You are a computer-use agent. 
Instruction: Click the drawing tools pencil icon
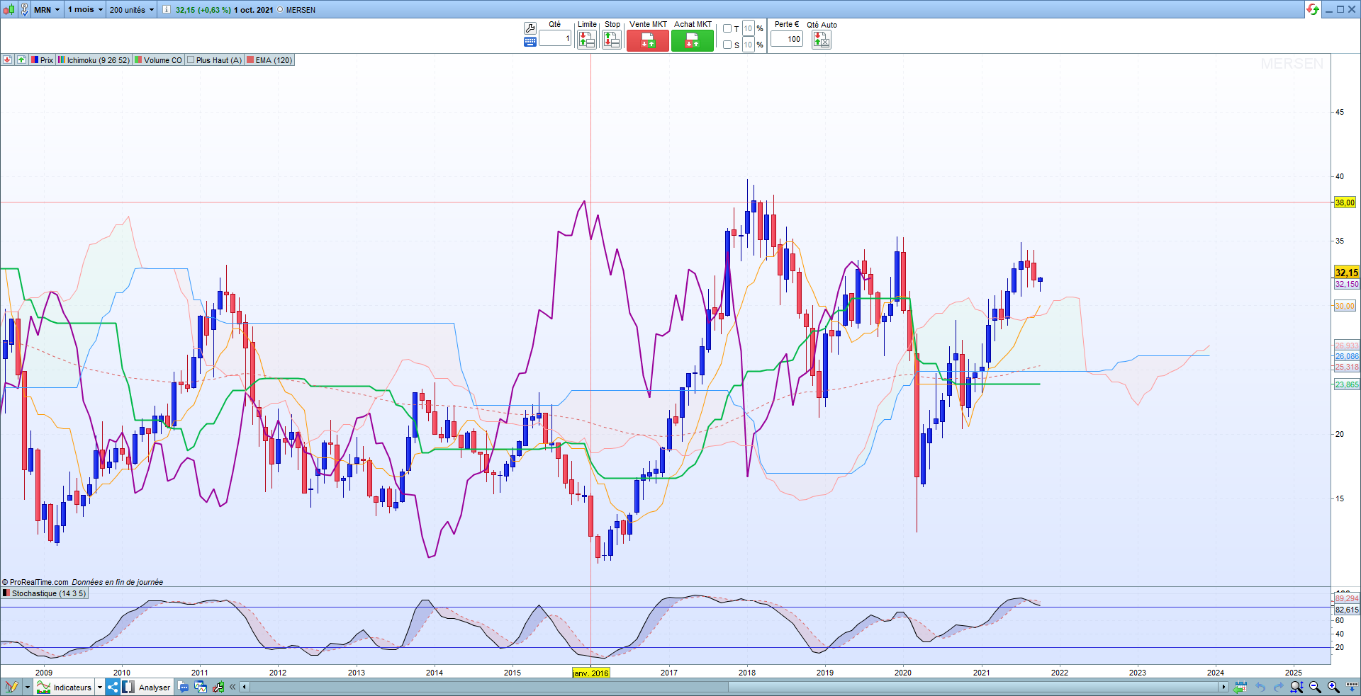coord(11,687)
